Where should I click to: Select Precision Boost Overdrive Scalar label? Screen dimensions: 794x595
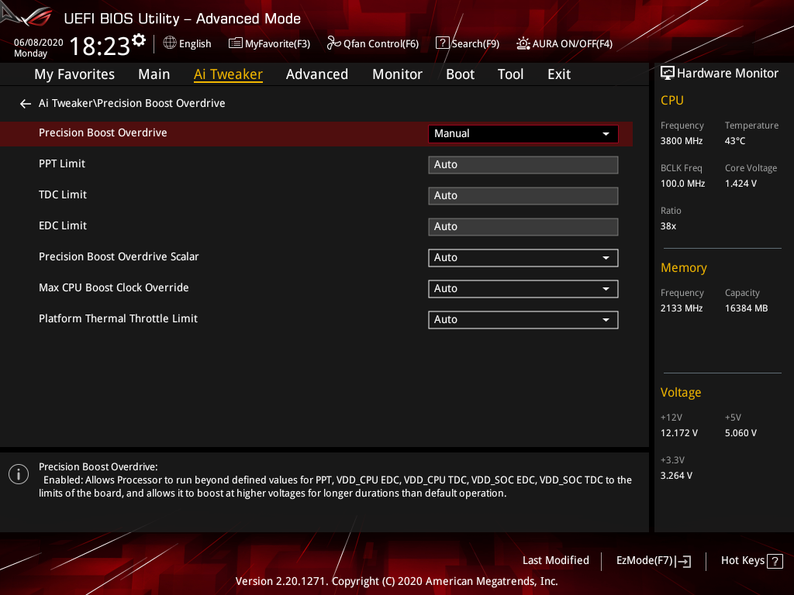point(119,256)
